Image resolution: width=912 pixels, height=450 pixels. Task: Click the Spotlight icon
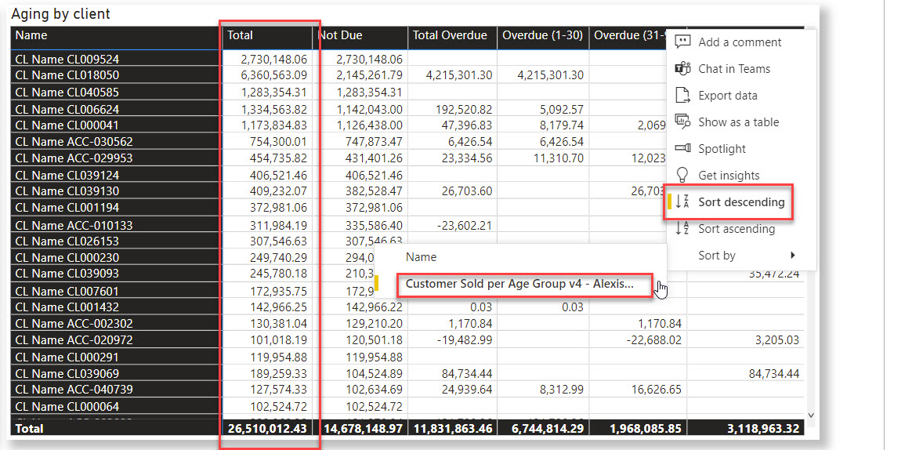[682, 149]
